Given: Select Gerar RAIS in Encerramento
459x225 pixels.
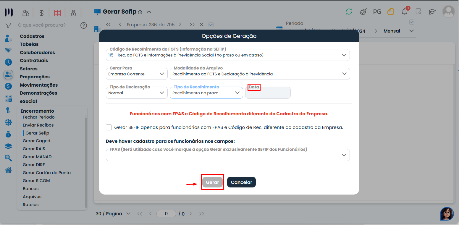Looking at the screenshot, I should pos(34,149).
